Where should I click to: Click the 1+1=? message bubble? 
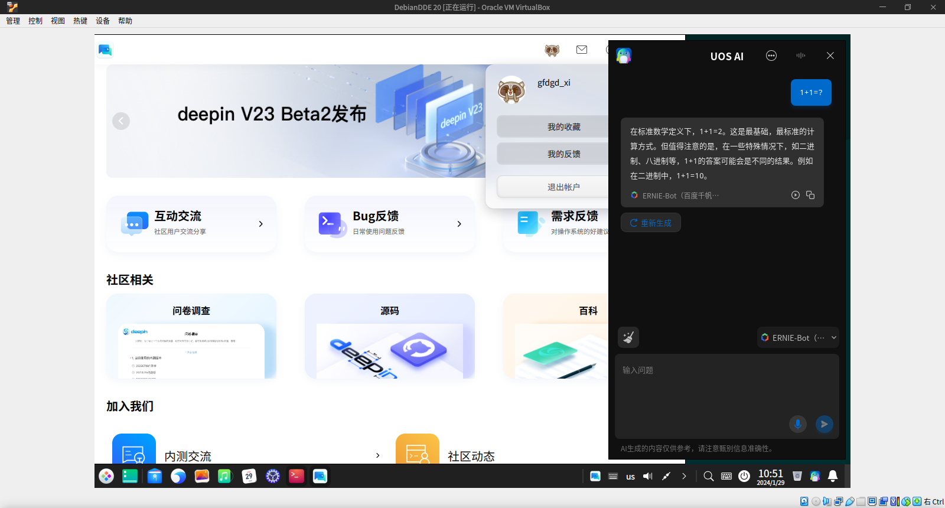click(x=811, y=92)
